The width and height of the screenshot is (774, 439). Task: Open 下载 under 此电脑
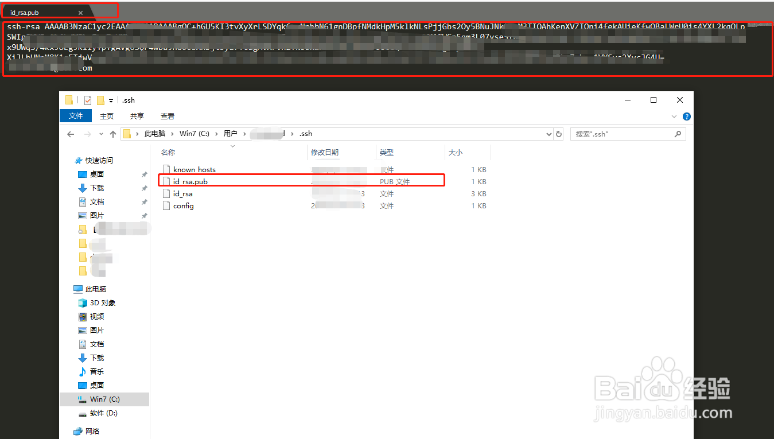click(97, 358)
